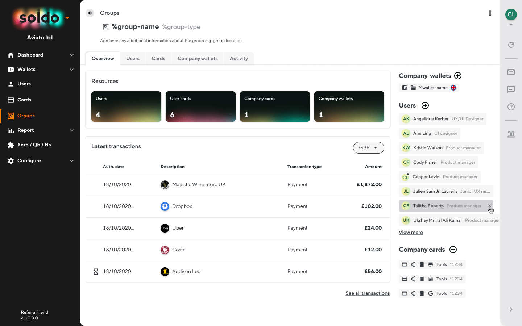Expand right sidebar with chevron arrow

click(x=511, y=309)
